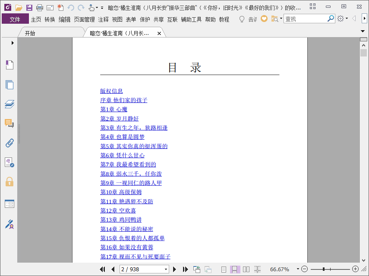369x276 pixels.
Task: Click the Zoom Out minus button
Action: click(x=304, y=269)
